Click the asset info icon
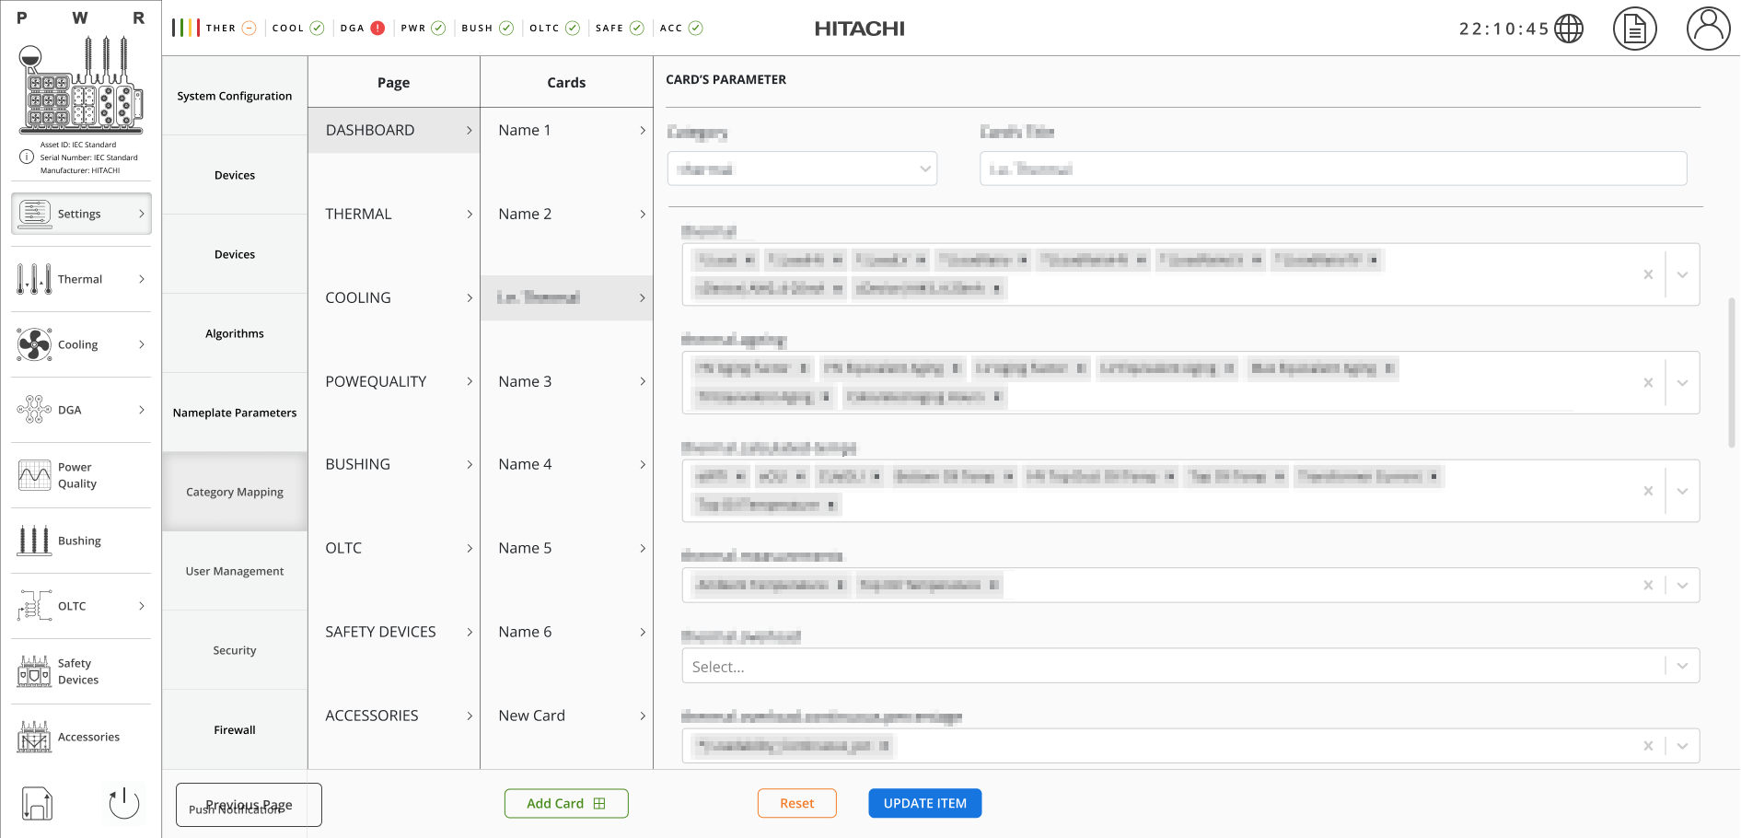 click(27, 157)
